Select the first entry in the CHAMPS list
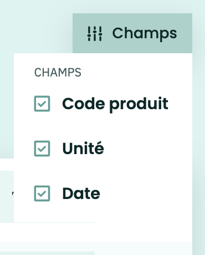This screenshot has width=205, height=255. click(x=101, y=104)
